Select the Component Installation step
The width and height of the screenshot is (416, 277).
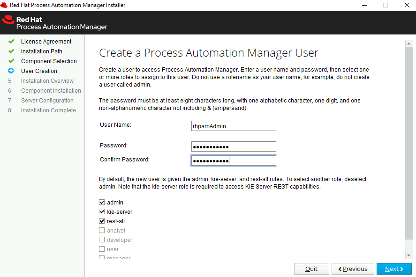point(51,90)
